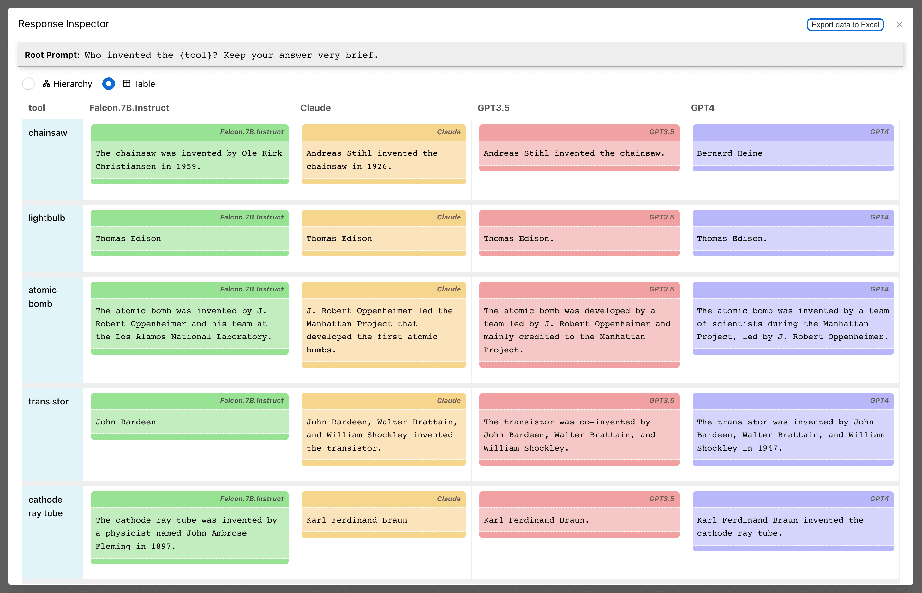This screenshot has width=922, height=593.
Task: Click the Table grid icon
Action: tap(127, 83)
